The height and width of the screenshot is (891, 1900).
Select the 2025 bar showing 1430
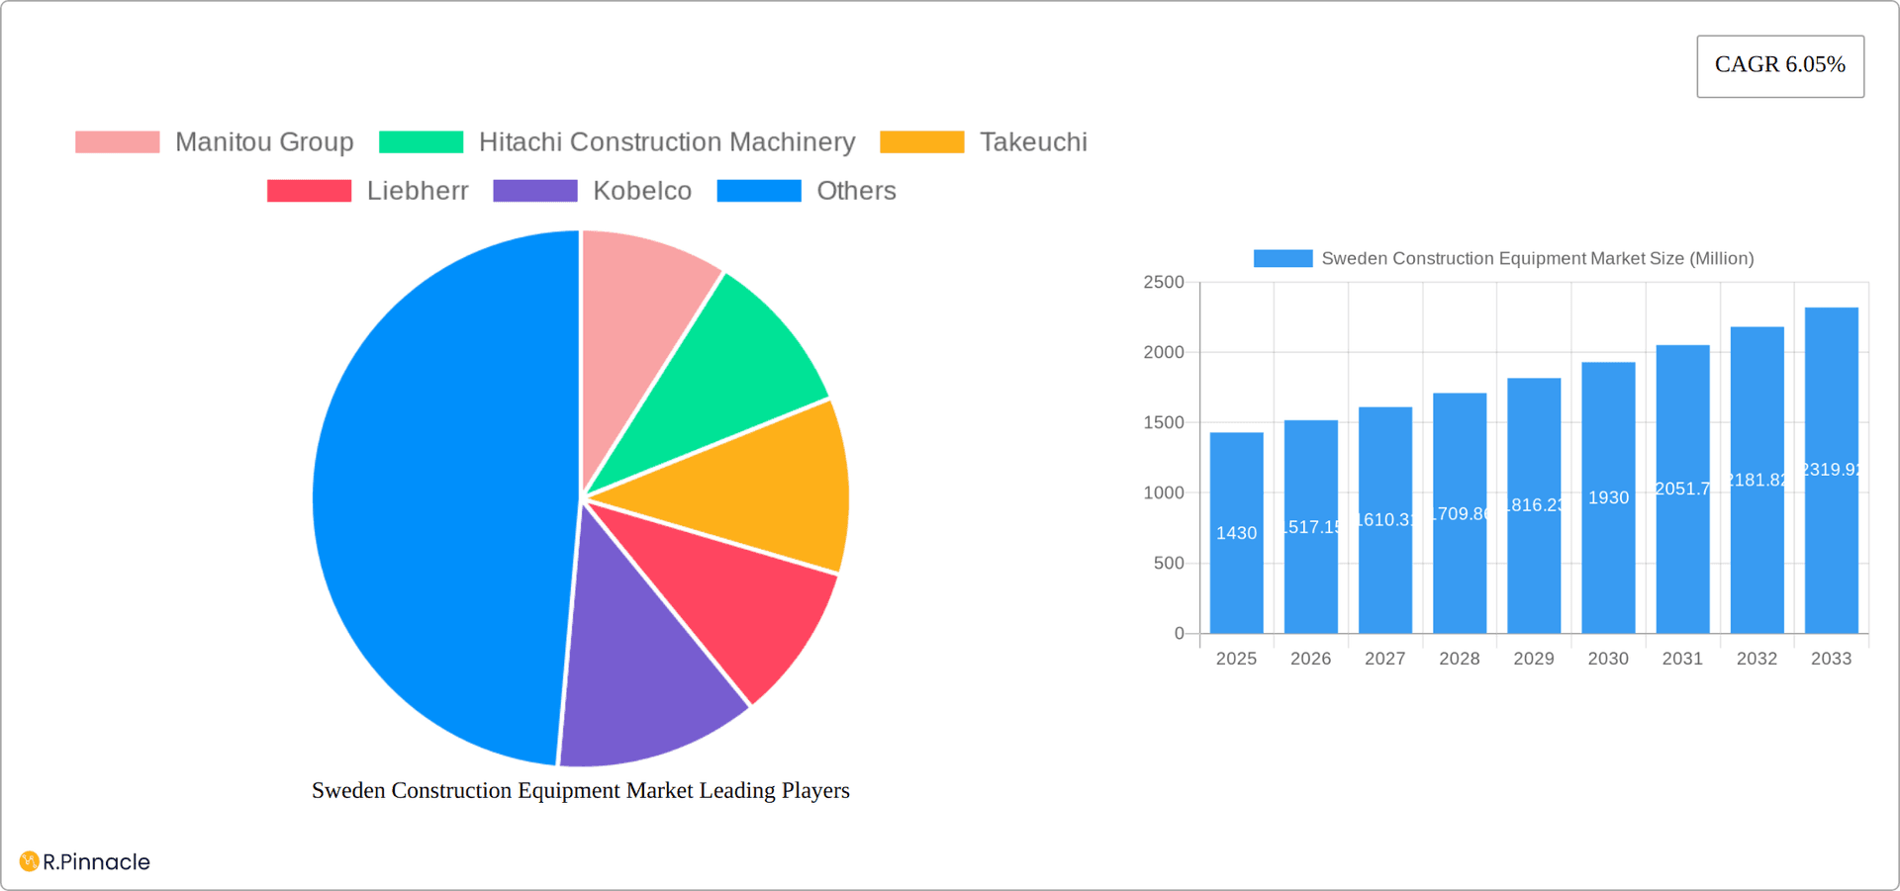tap(1235, 534)
